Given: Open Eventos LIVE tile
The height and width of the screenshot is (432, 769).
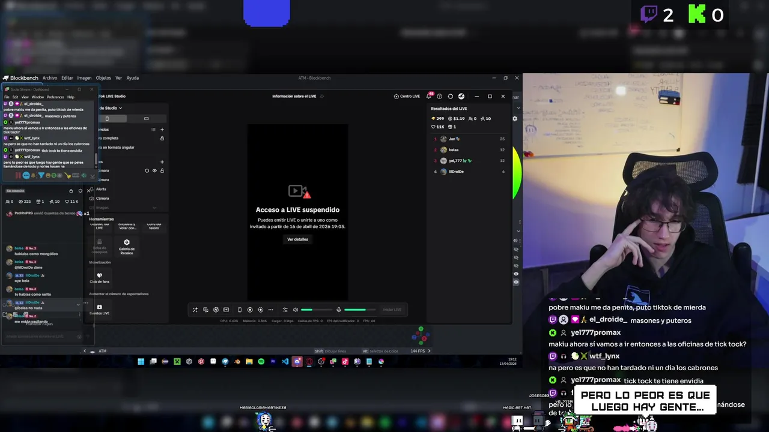Looking at the screenshot, I should [99, 310].
